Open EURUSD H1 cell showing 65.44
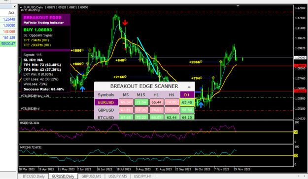308x179 pixels. [156, 102]
